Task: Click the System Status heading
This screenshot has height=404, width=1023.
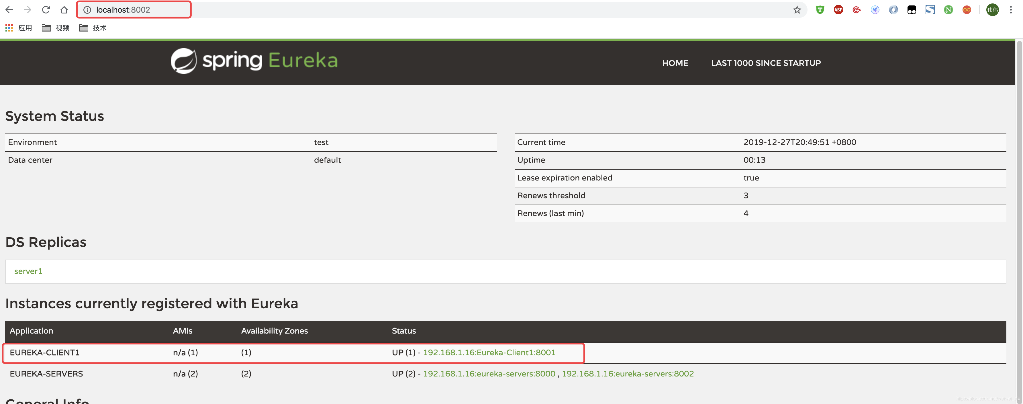Action: [x=54, y=116]
